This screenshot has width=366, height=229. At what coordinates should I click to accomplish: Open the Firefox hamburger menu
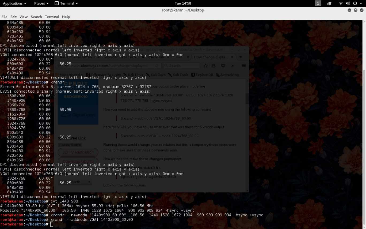[x=243, y=66]
